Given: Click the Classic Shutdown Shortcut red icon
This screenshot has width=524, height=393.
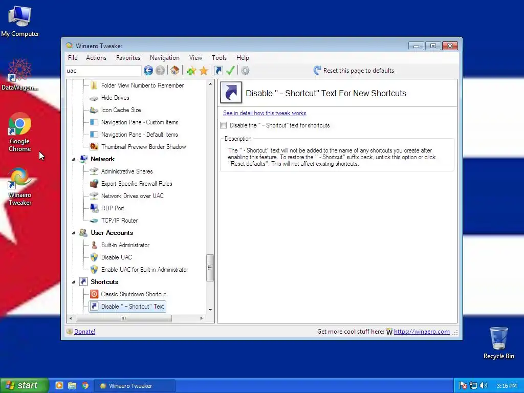Looking at the screenshot, I should click(94, 294).
